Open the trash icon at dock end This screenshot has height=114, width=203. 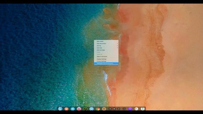coord(142,109)
